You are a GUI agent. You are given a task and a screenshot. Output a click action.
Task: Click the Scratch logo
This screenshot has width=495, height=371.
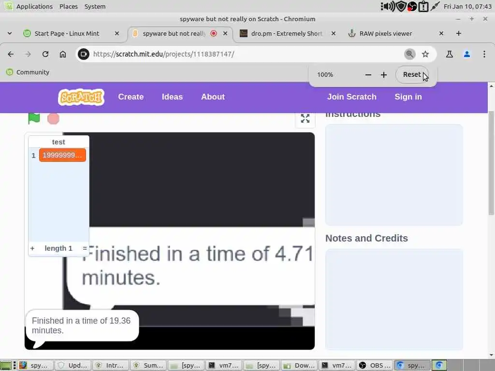[x=81, y=97]
